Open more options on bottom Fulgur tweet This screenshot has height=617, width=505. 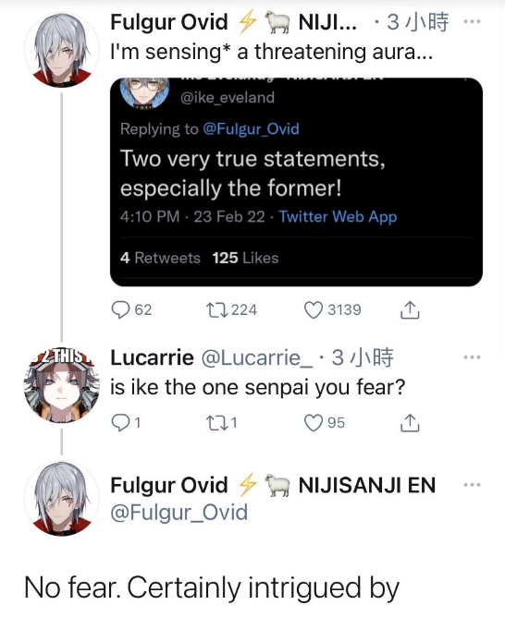pyautogui.click(x=472, y=485)
